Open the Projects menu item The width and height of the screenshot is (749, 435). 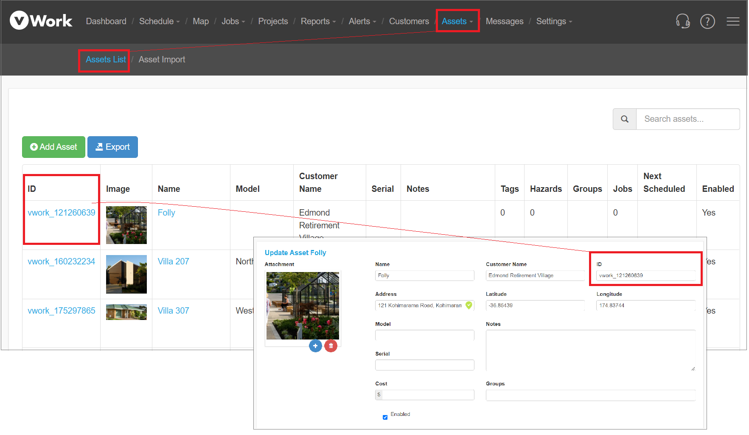pyautogui.click(x=273, y=21)
